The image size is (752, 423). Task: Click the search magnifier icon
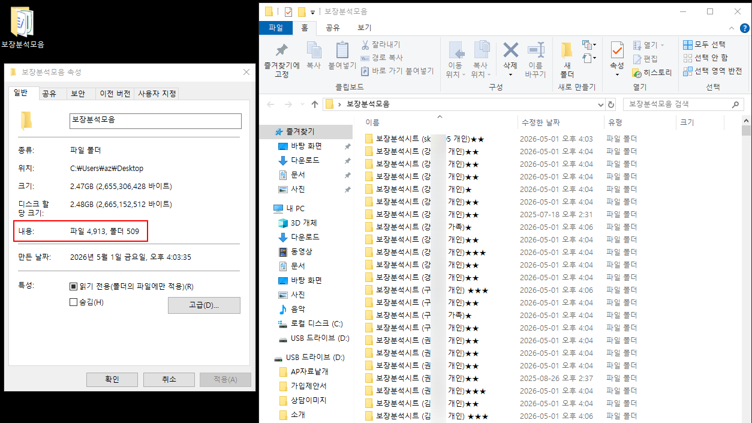point(736,104)
